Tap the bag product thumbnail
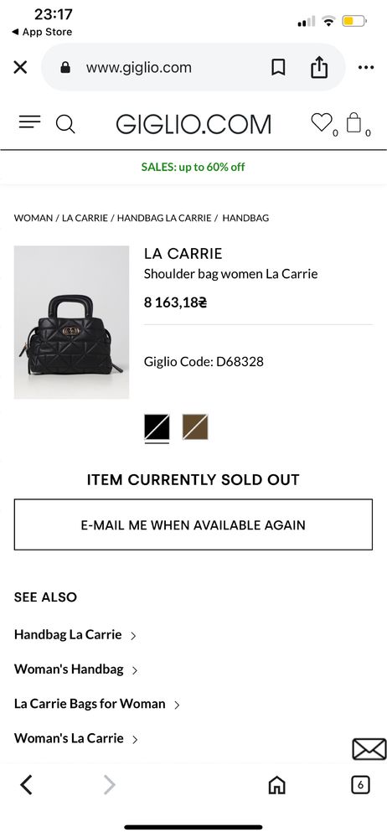 click(71, 323)
